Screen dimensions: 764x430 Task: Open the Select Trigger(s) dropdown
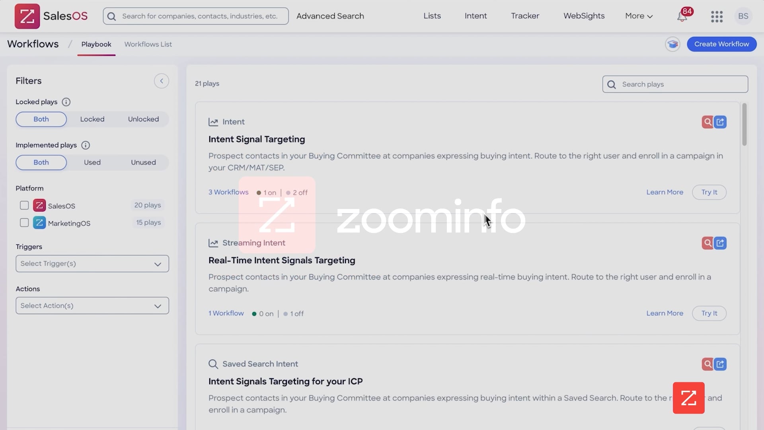click(x=92, y=263)
